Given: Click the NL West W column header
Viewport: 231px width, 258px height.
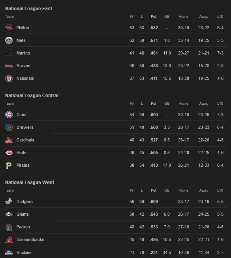Looking at the screenshot, I should click(132, 190).
